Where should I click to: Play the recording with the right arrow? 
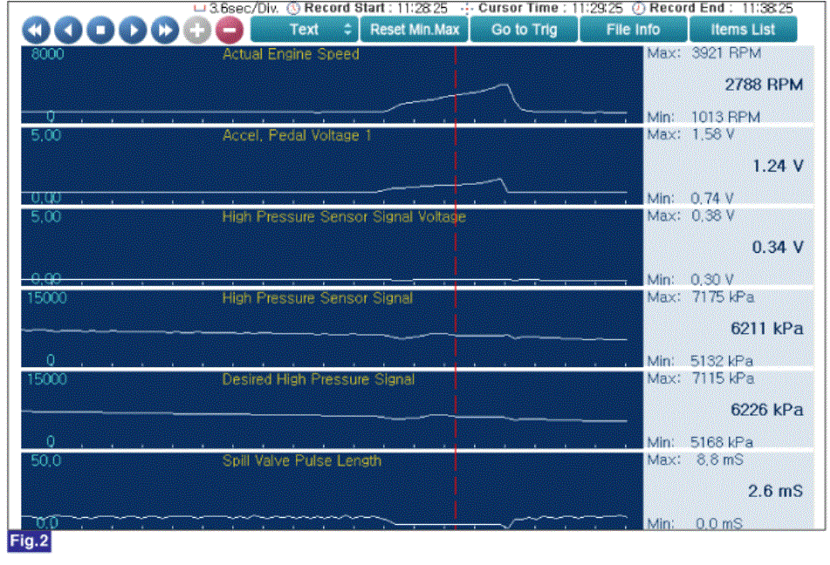(x=133, y=30)
